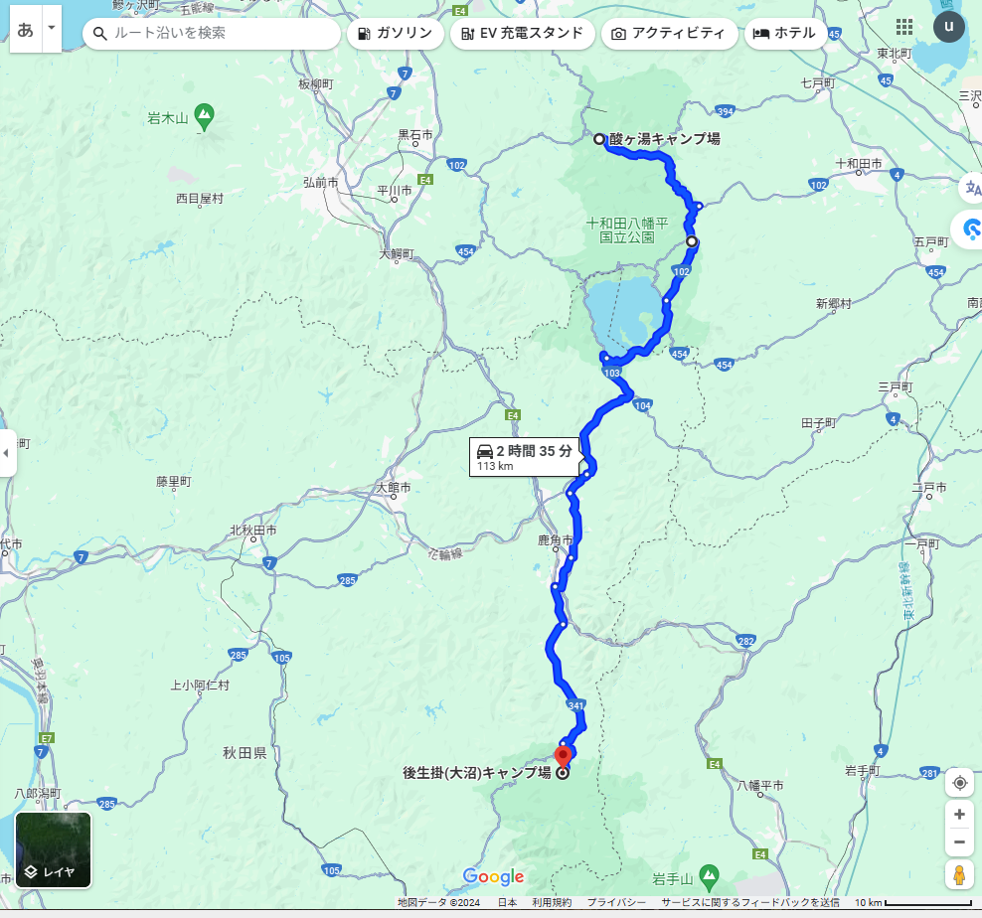Click the ルート沿いを検索 search field
982x918 pixels.
pyautogui.click(x=212, y=33)
